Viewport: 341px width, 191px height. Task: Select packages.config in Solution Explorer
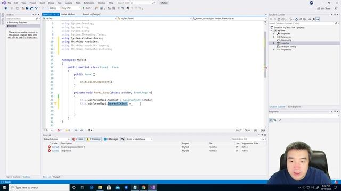(x=288, y=47)
